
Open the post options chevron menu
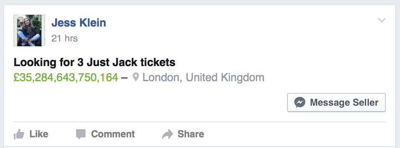point(382,20)
